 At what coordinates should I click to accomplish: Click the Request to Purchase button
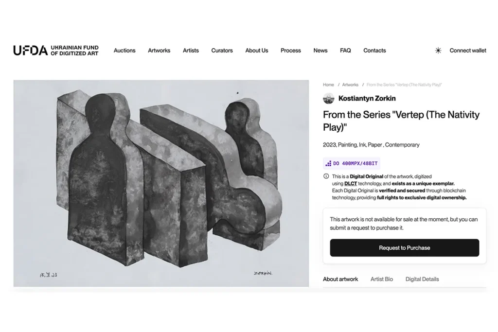[405, 248]
